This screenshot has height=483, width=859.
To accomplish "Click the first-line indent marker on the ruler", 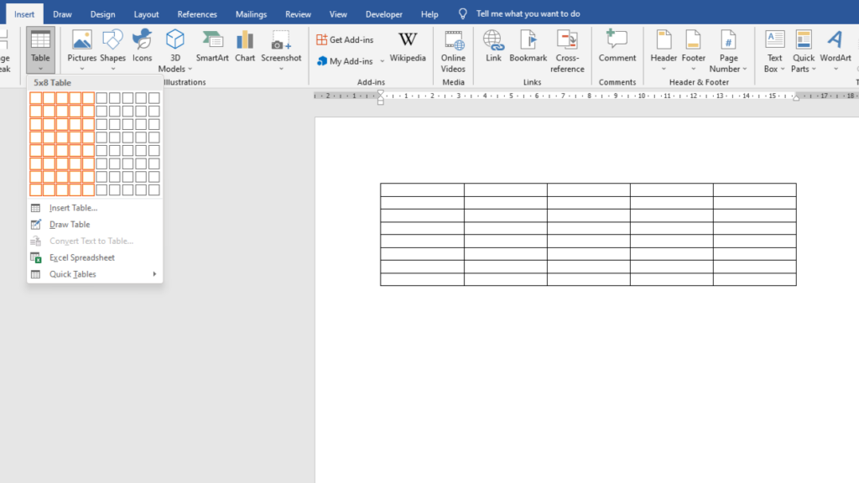I will click(x=381, y=94).
